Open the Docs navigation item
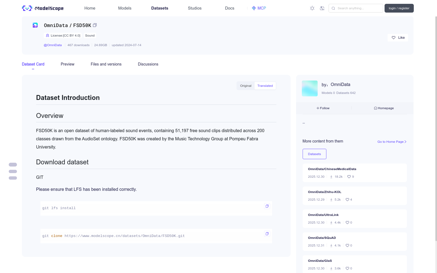The width and height of the screenshot is (437, 273). click(x=230, y=8)
